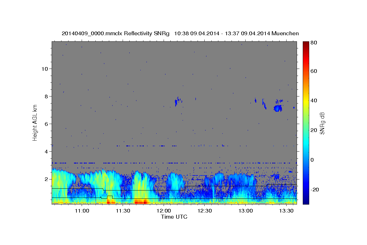The height and width of the screenshot is (245, 367).
Task: Click the 13:30 time tick label
Action: [x=287, y=211]
